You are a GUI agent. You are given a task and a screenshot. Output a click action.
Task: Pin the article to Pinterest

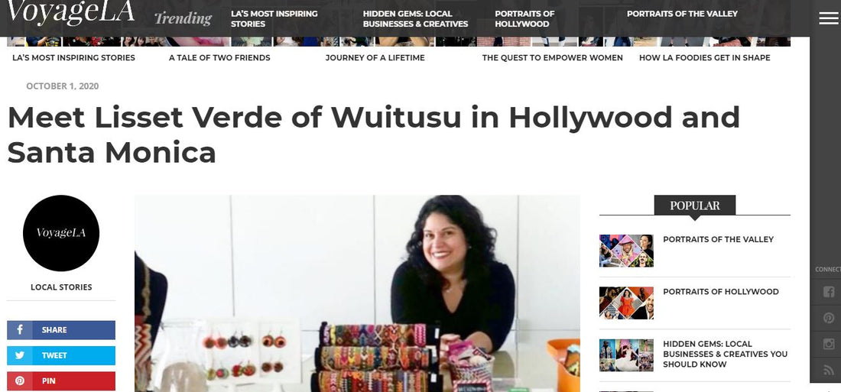61,381
